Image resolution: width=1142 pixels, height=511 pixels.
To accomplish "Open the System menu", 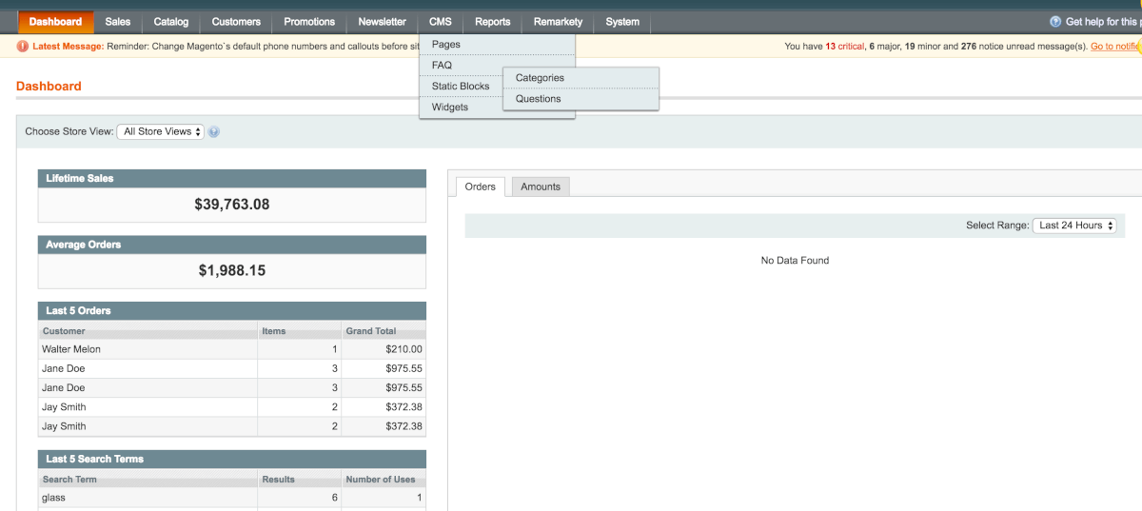I will pyautogui.click(x=622, y=22).
